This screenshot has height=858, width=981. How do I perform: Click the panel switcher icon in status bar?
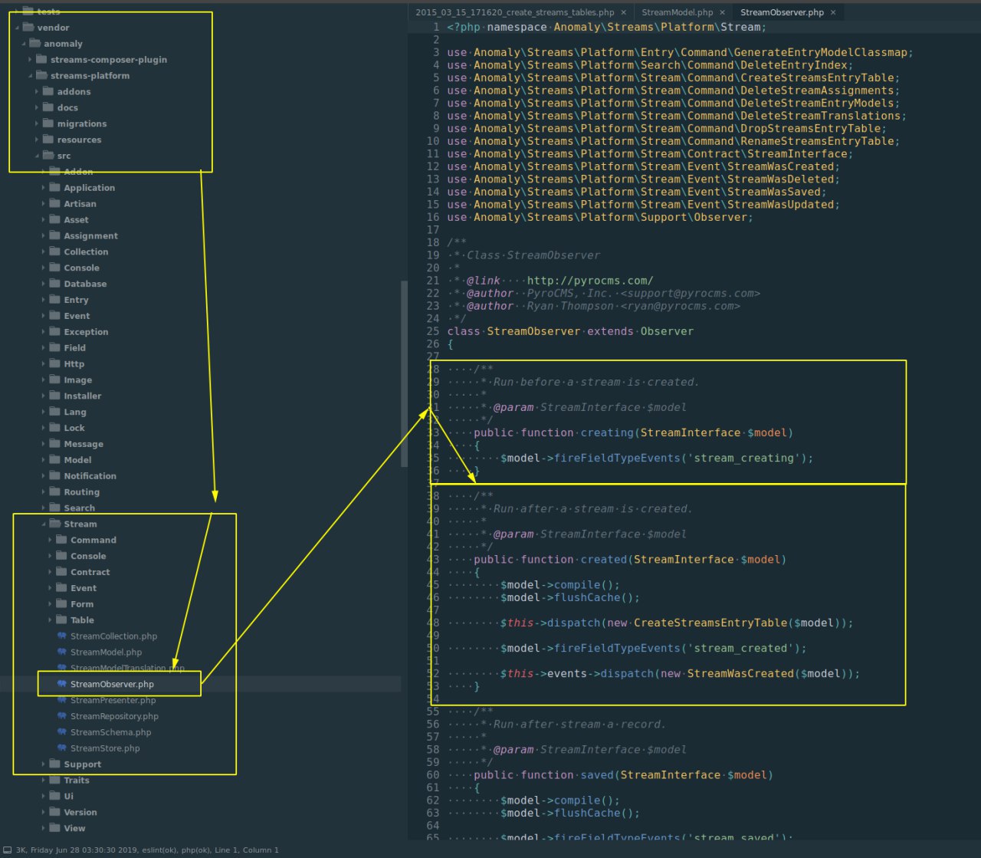coord(7,850)
